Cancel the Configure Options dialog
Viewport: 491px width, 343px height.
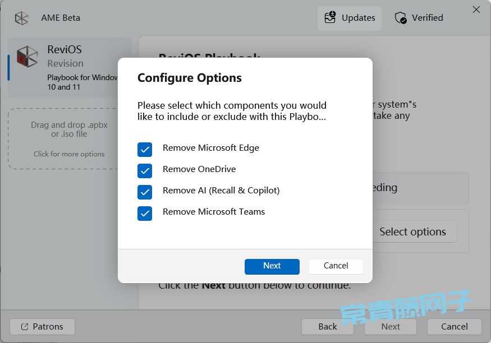pos(336,266)
